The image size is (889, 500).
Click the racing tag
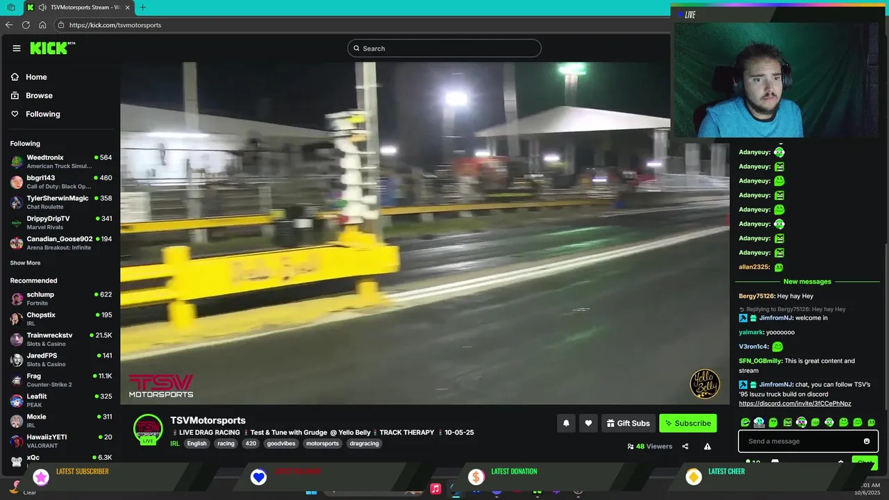[x=226, y=444]
